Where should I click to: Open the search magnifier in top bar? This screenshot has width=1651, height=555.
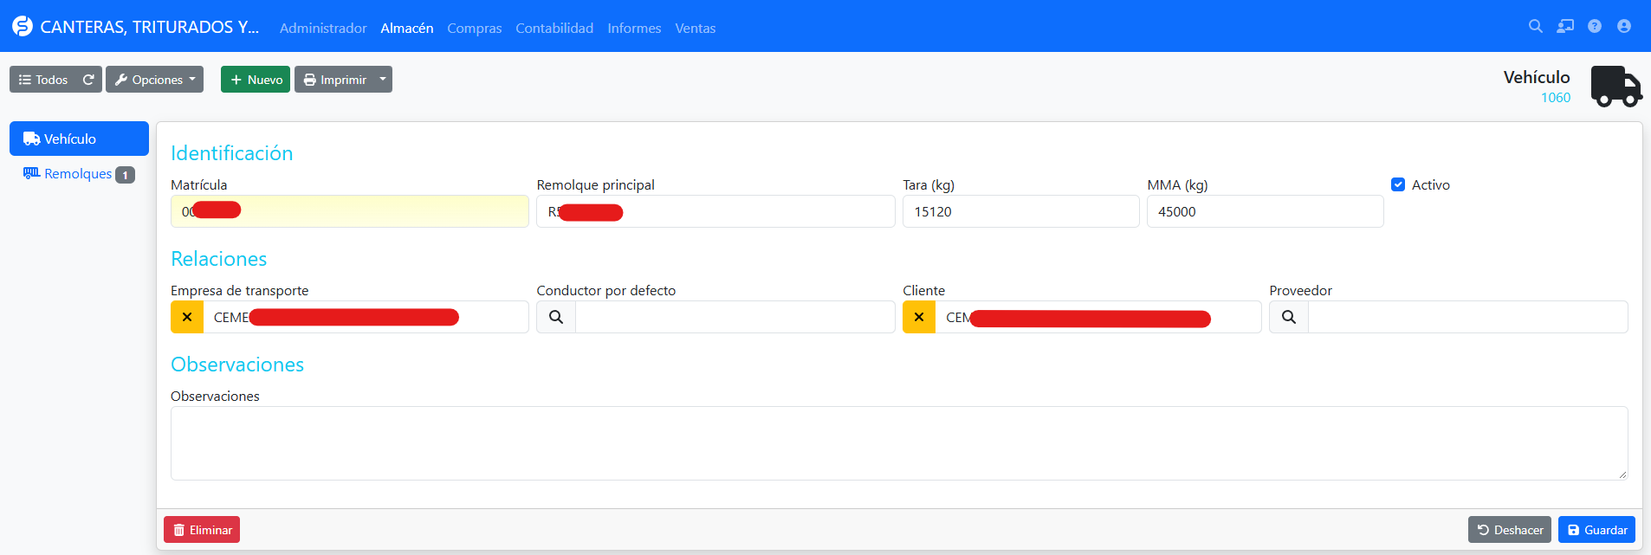point(1536,26)
